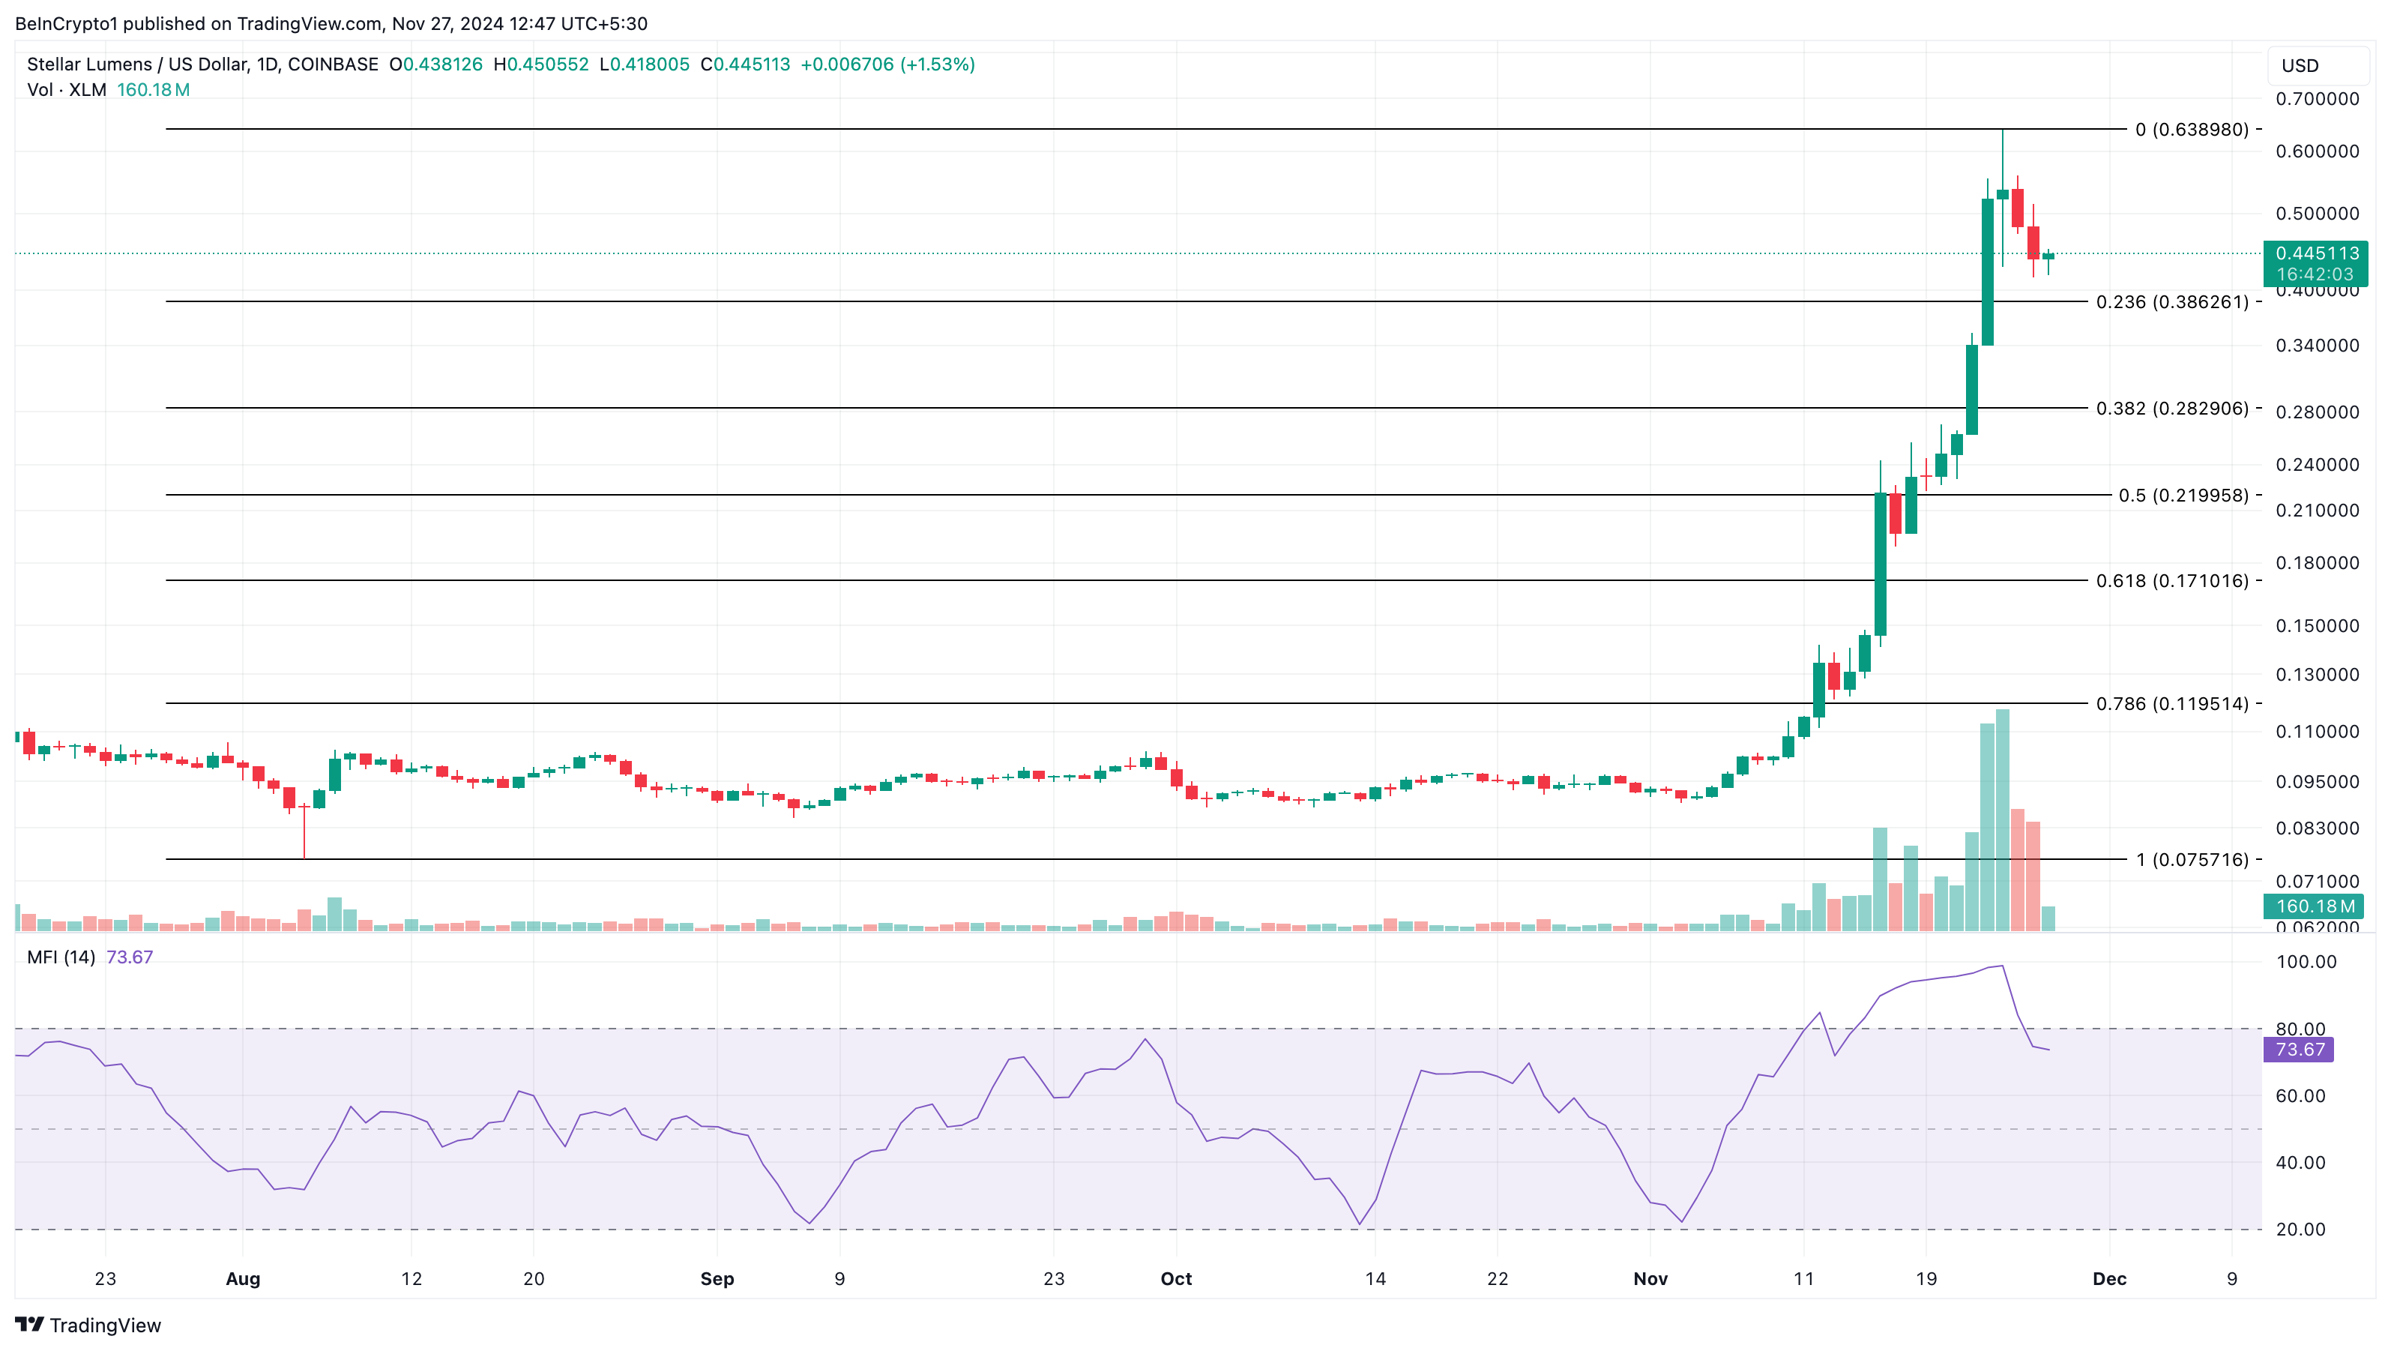Click the 160.18 M volume axis label

coord(2314,906)
